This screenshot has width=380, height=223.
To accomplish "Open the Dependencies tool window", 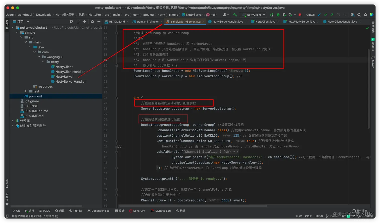I will point(98,211).
